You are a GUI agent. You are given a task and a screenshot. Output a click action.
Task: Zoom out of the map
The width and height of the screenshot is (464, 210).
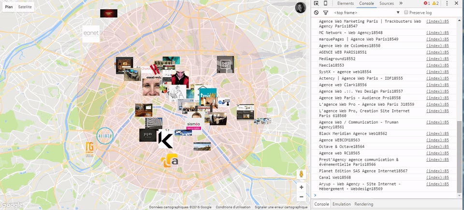coord(302,197)
